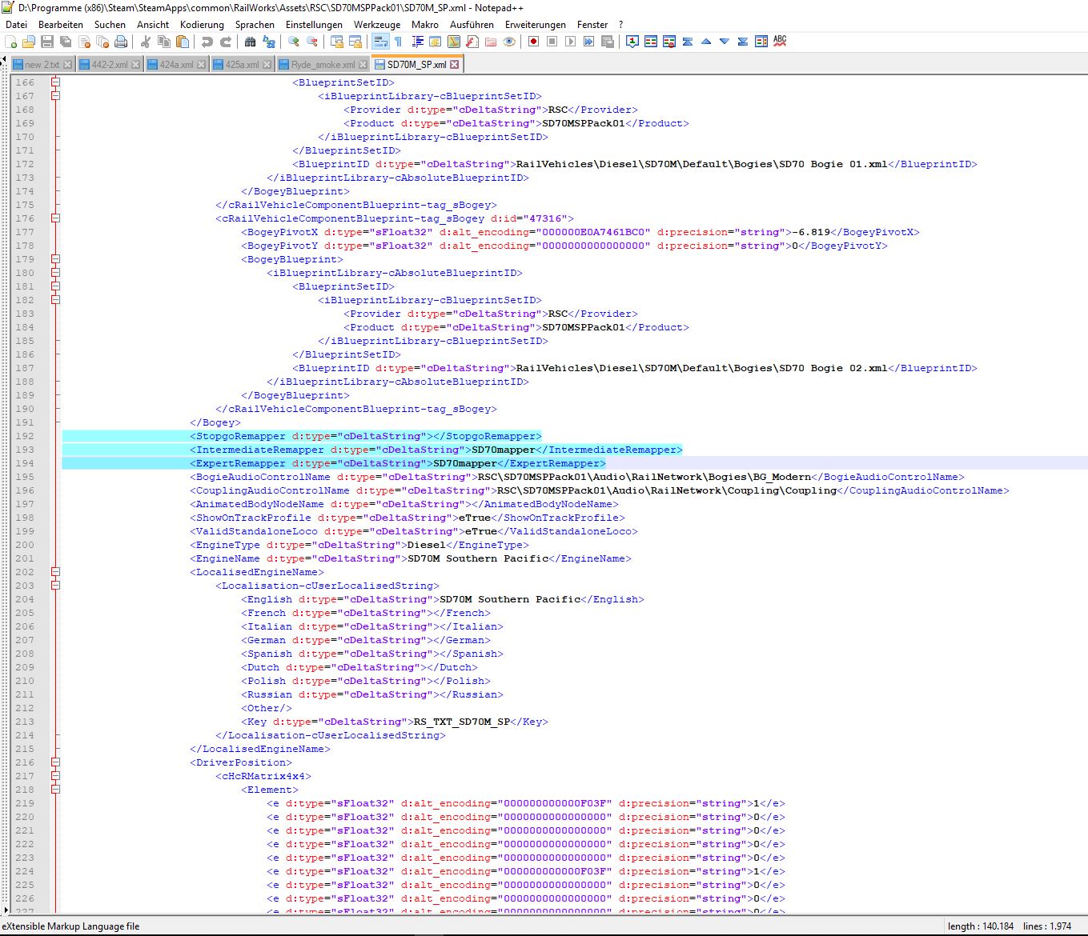The image size is (1088, 936).
Task: Switch to the Ryde_smoke.xml tab
Action: click(322, 65)
